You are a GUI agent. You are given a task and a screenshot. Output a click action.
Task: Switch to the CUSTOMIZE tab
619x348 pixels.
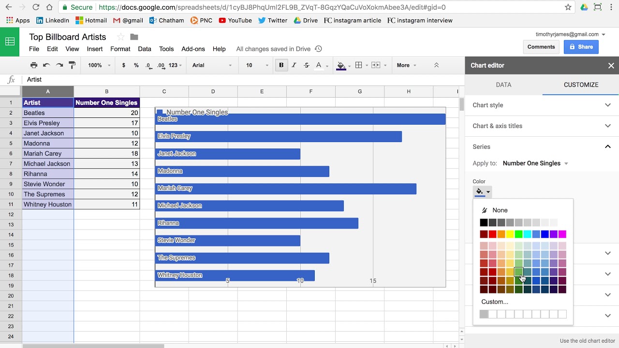(581, 85)
